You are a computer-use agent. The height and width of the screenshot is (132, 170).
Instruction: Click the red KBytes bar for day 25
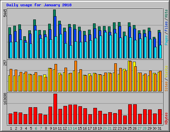click(x=130, y=114)
